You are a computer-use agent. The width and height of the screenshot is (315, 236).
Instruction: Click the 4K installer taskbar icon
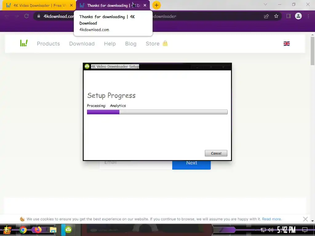68,230
